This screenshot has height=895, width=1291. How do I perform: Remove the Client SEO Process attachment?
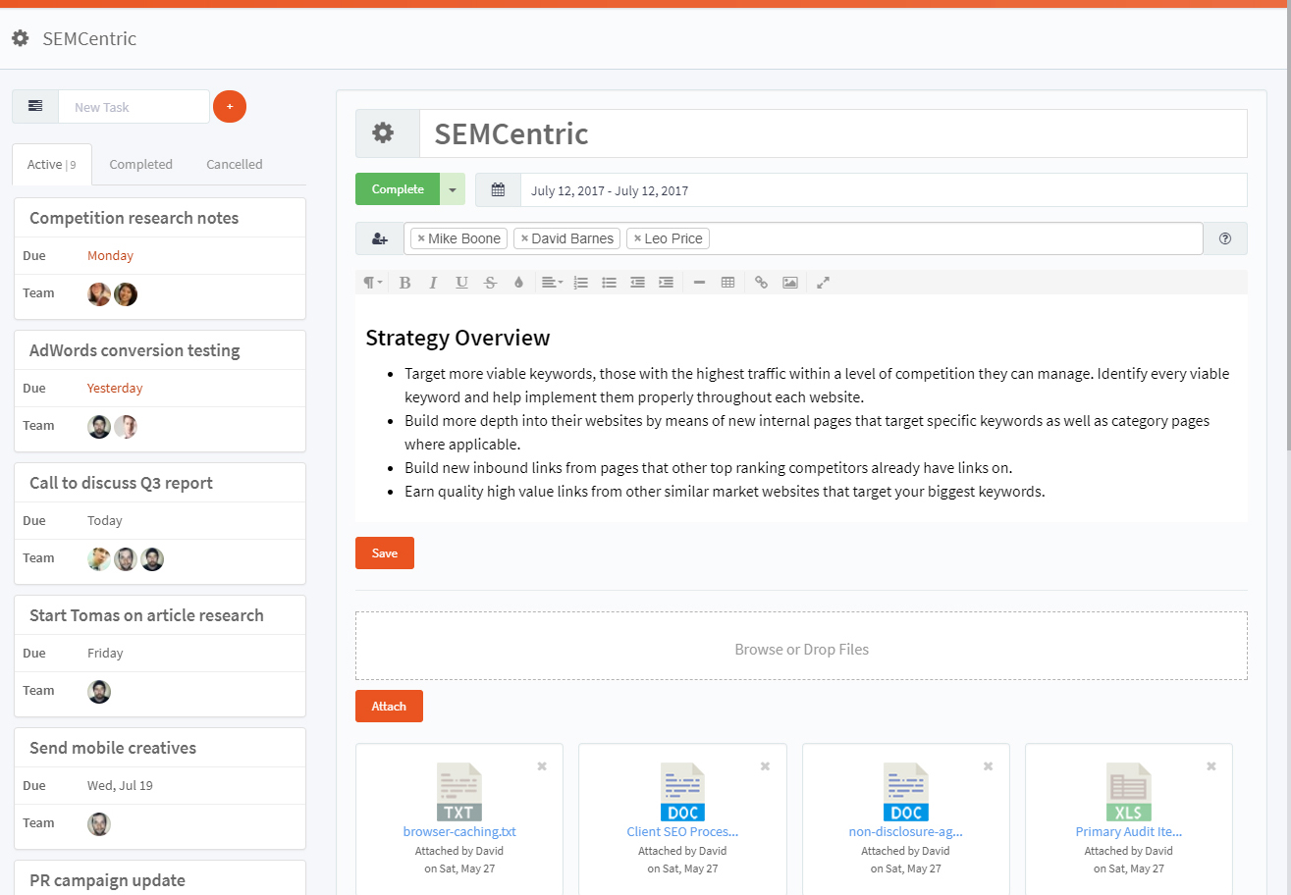click(x=765, y=766)
